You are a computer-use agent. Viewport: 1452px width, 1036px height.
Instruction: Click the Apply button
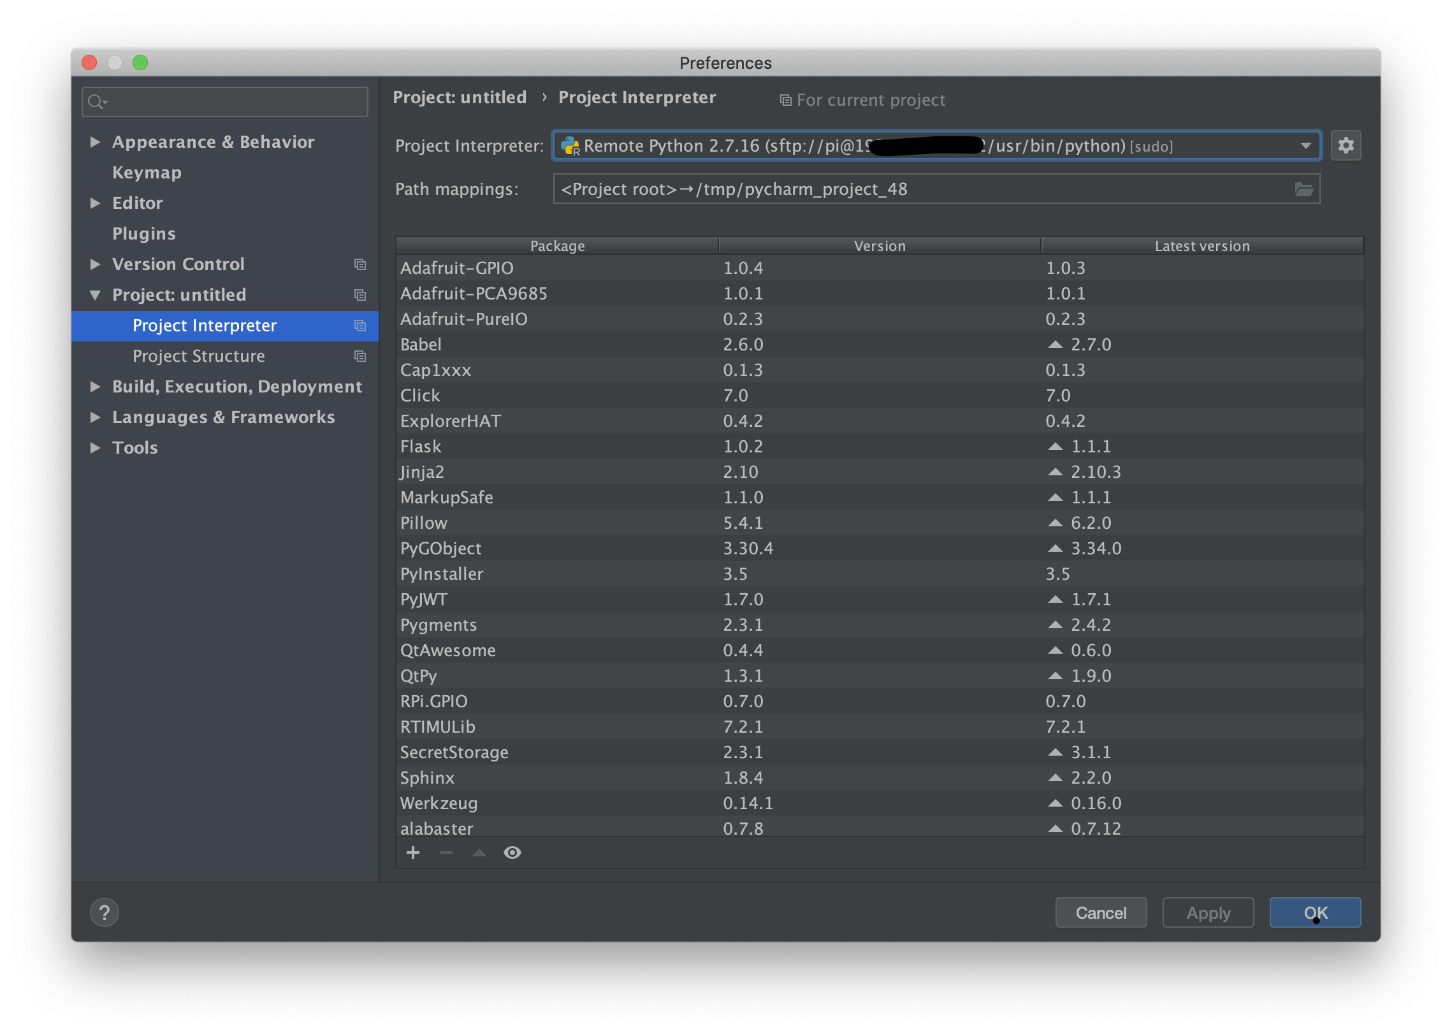click(1208, 913)
